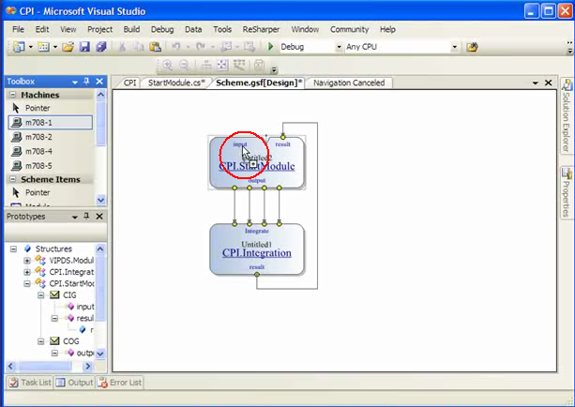Click the fit-to-view icon in designer toolbar
The width and height of the screenshot is (575, 407).
(222, 66)
